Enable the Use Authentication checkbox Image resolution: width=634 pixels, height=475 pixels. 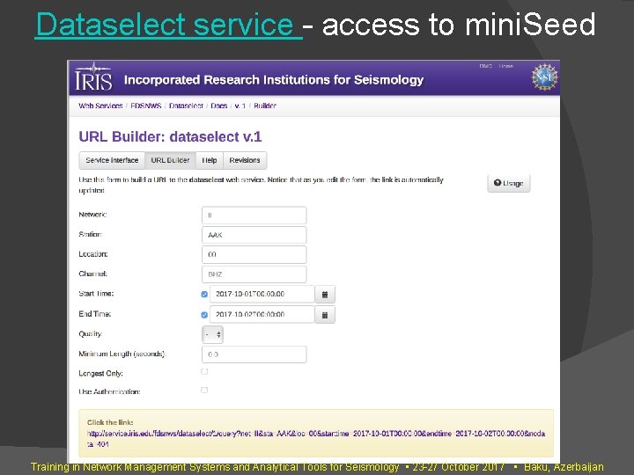coord(204,391)
